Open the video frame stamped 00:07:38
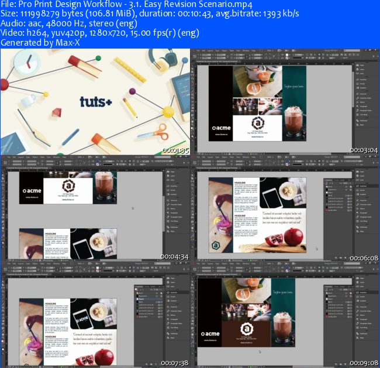380x368 pixels. pos(95,314)
